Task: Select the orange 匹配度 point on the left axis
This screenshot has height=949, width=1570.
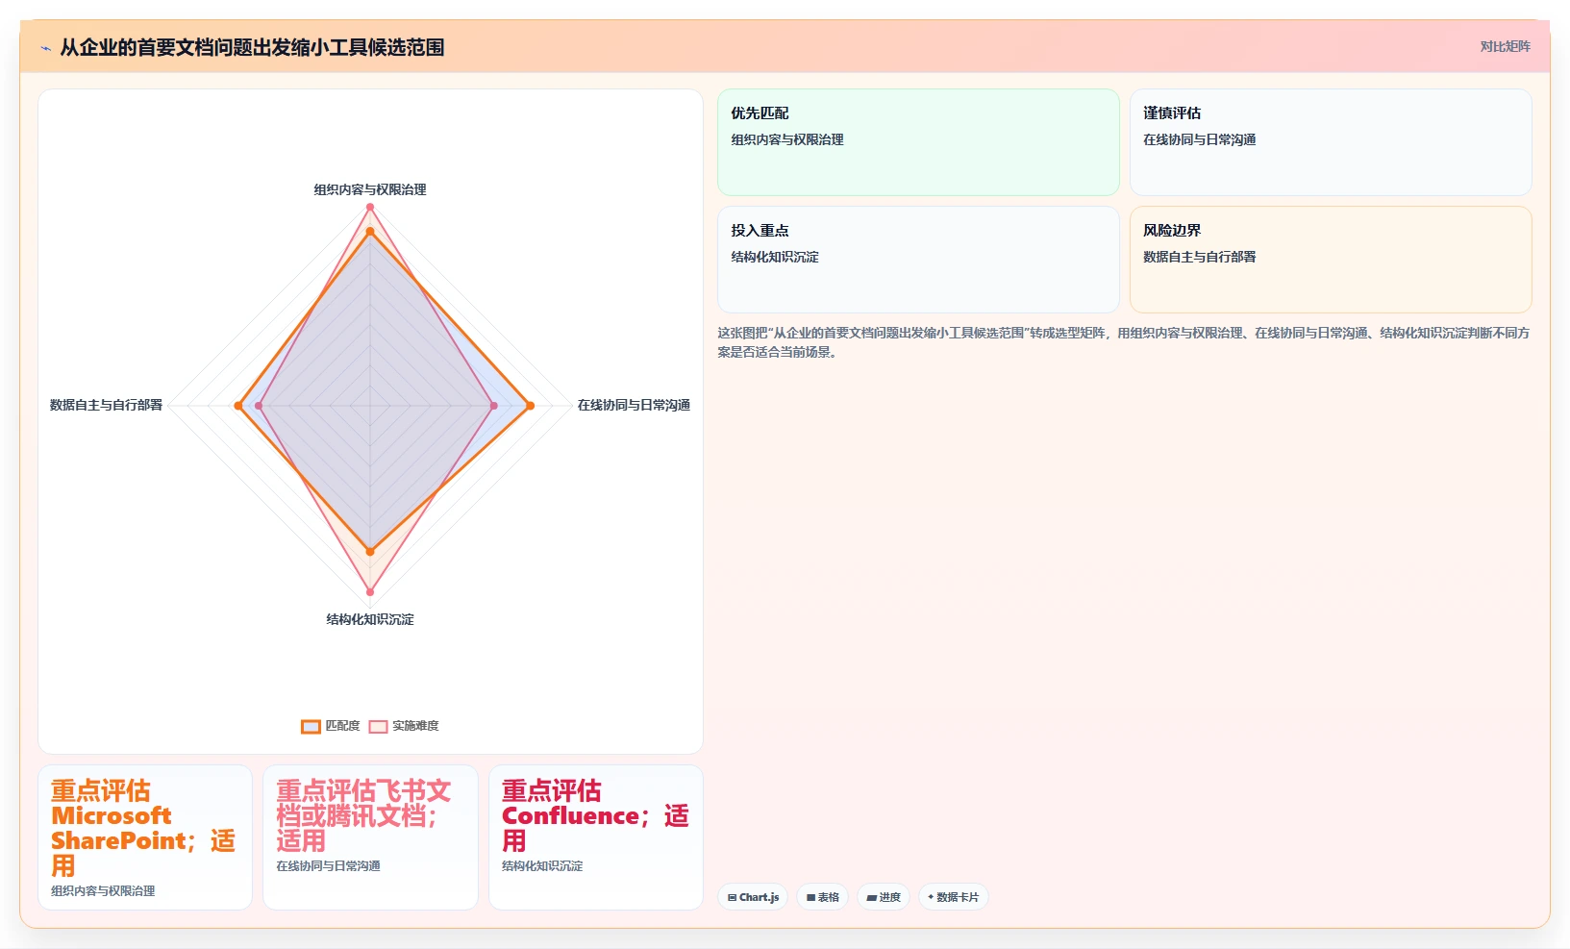Action: pyautogui.click(x=238, y=406)
